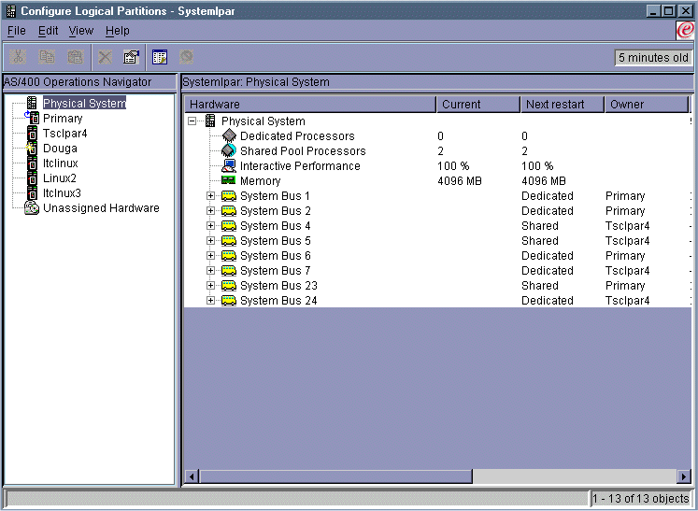Click the '5 minutes old' refresh indicator

(653, 57)
